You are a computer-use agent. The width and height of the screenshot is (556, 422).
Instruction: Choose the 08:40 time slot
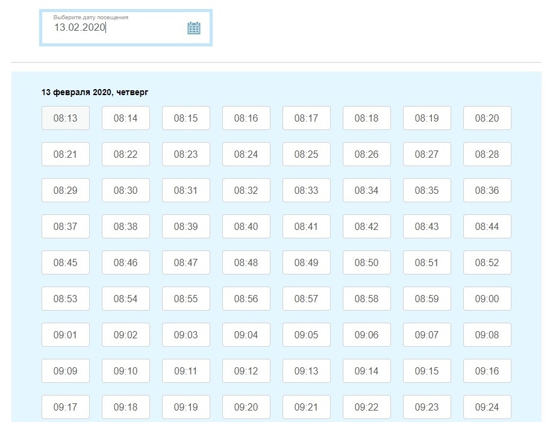click(x=246, y=226)
